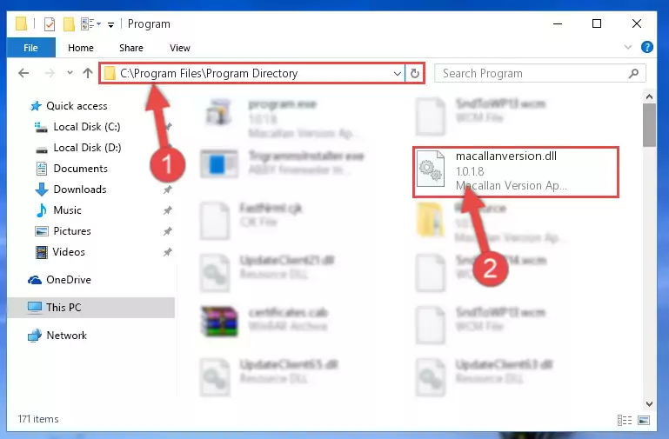Screen dimensions: 669x439
Task: Click the macallanversion.dll gear file icon
Action: [431, 170]
